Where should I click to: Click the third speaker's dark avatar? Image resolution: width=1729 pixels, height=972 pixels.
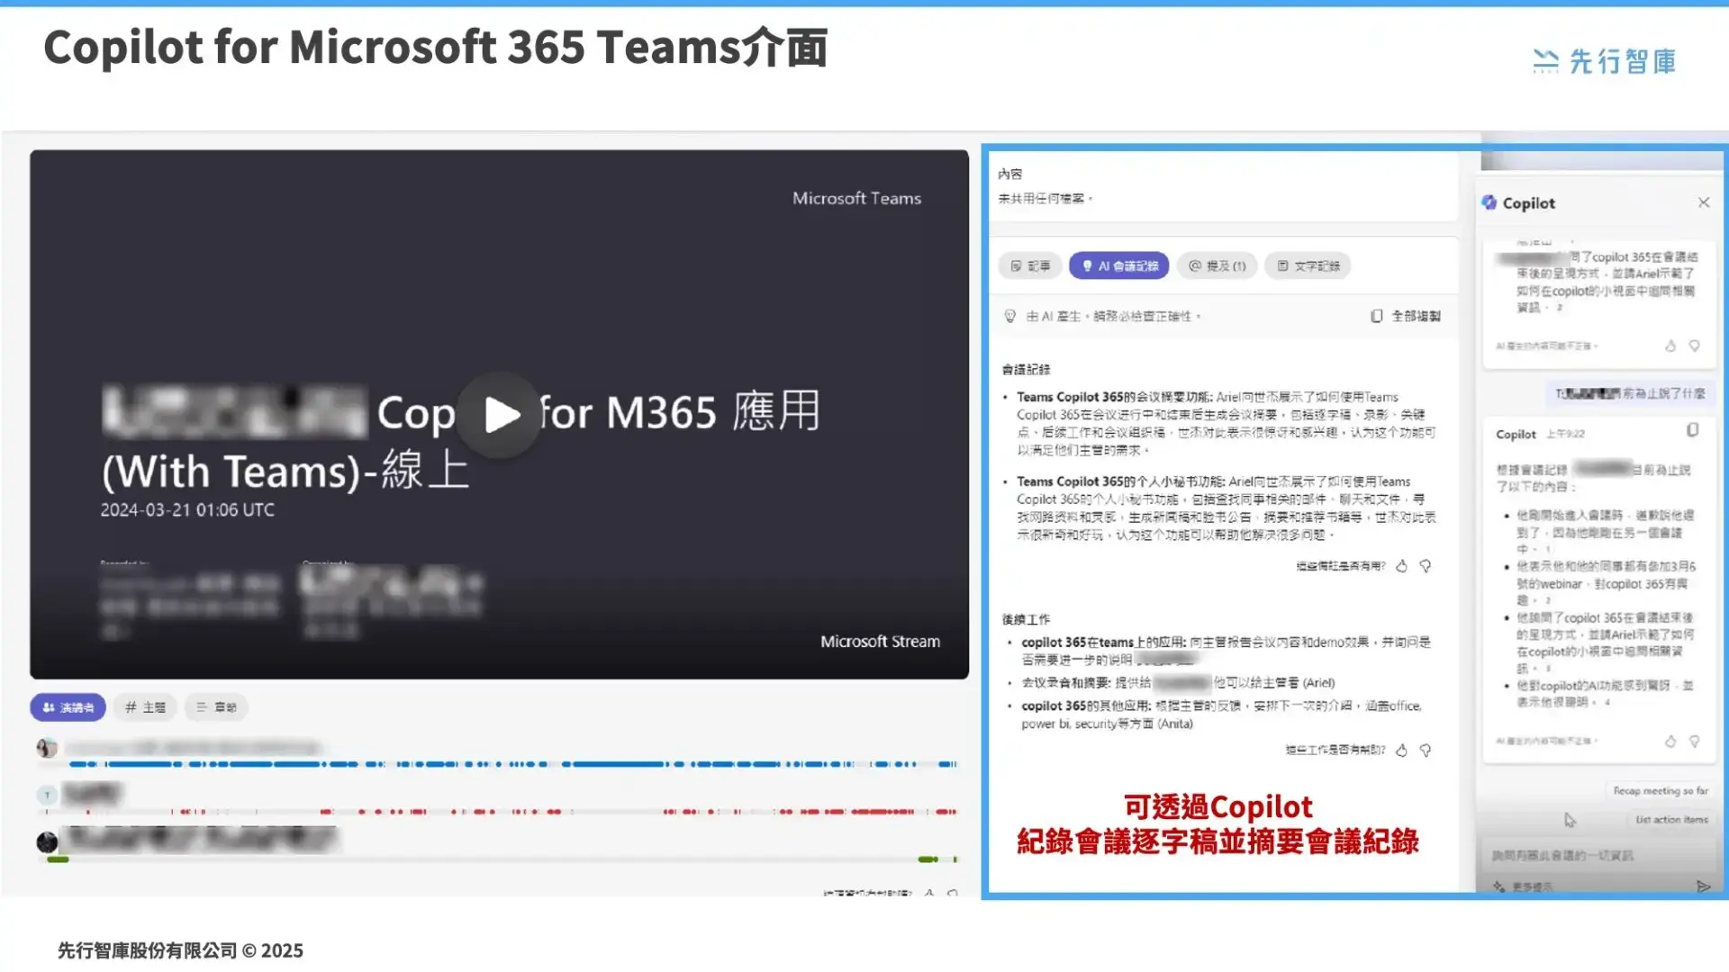coord(47,842)
